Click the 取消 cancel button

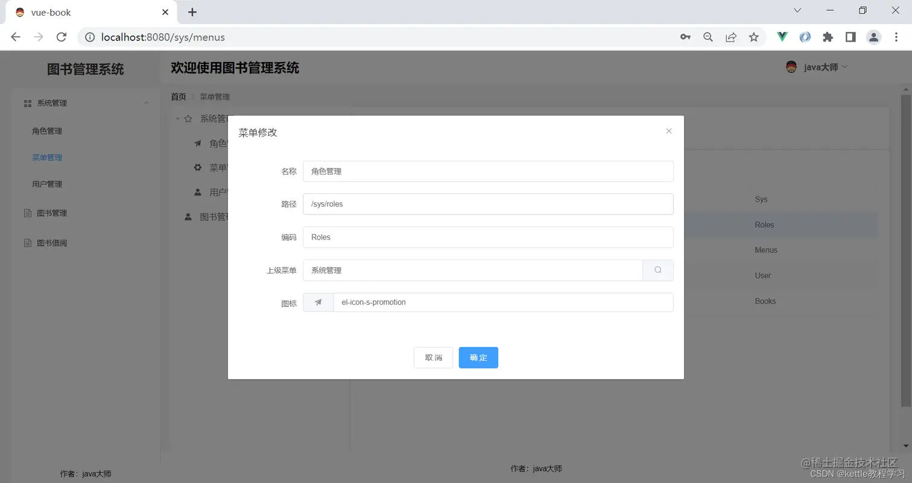click(x=433, y=357)
